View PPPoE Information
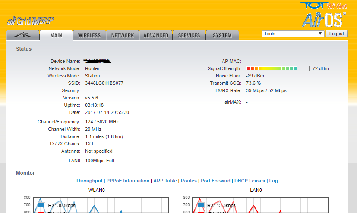 (x=128, y=181)
